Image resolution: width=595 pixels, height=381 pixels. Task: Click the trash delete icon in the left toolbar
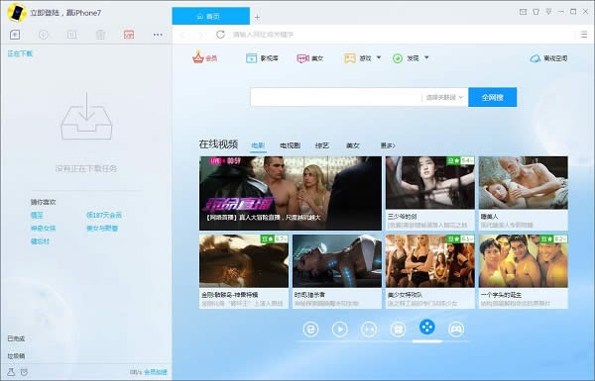click(100, 35)
